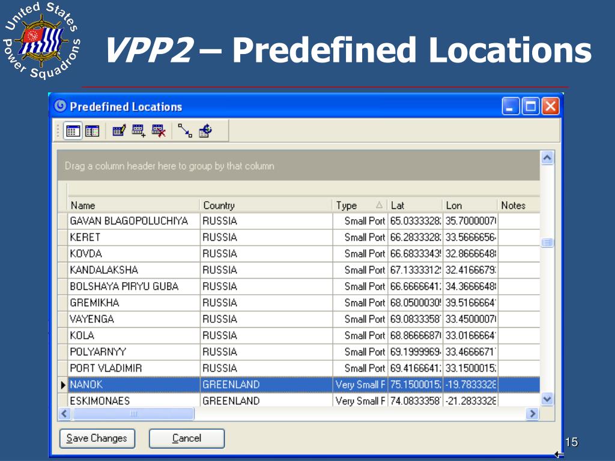Select the BOLSHAYA PIRYU GUBA name cell

pyautogui.click(x=134, y=286)
